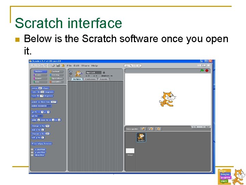Open the point towards dropdown
This screenshot has height=185, width=246.
(x=50, y=106)
